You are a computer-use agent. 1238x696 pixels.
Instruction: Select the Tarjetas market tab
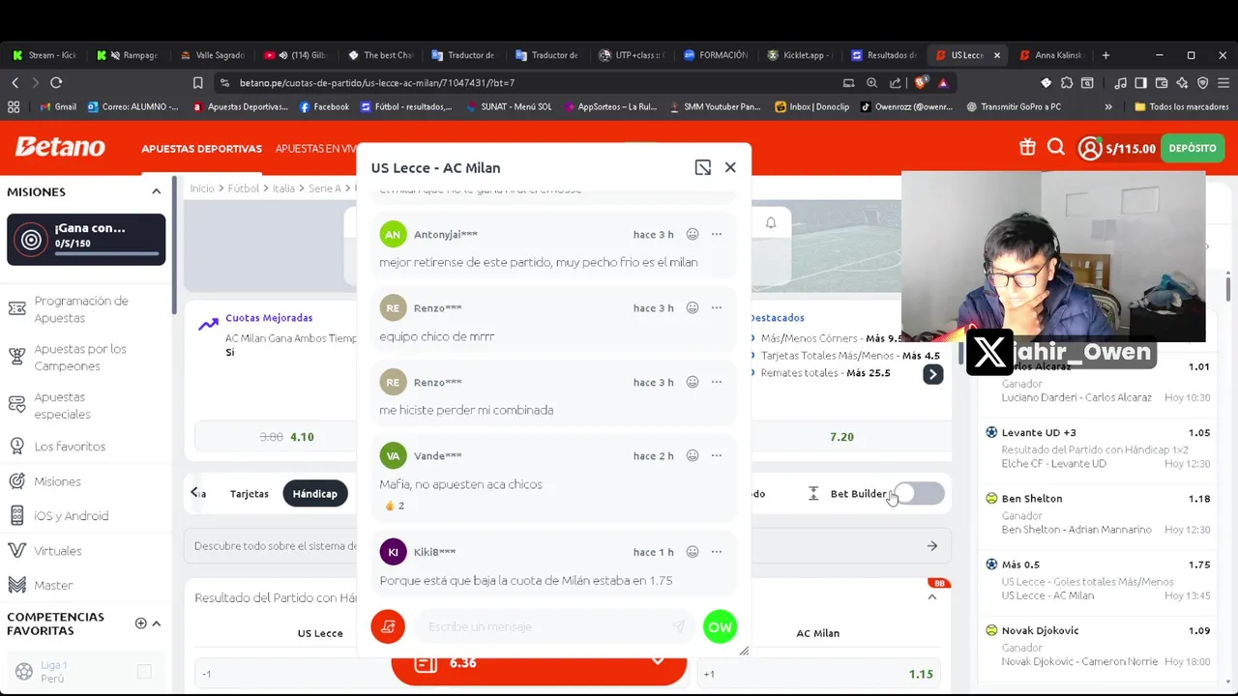pos(250,494)
